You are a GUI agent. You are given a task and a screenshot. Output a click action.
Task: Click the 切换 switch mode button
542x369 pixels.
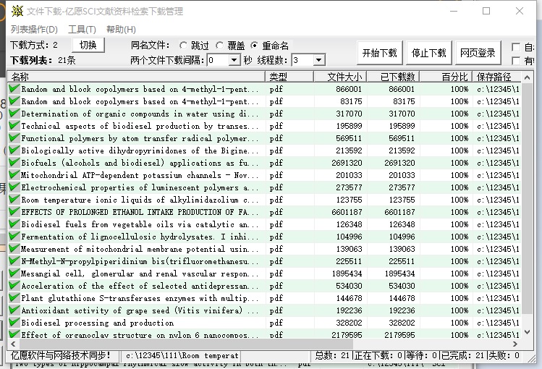click(88, 45)
